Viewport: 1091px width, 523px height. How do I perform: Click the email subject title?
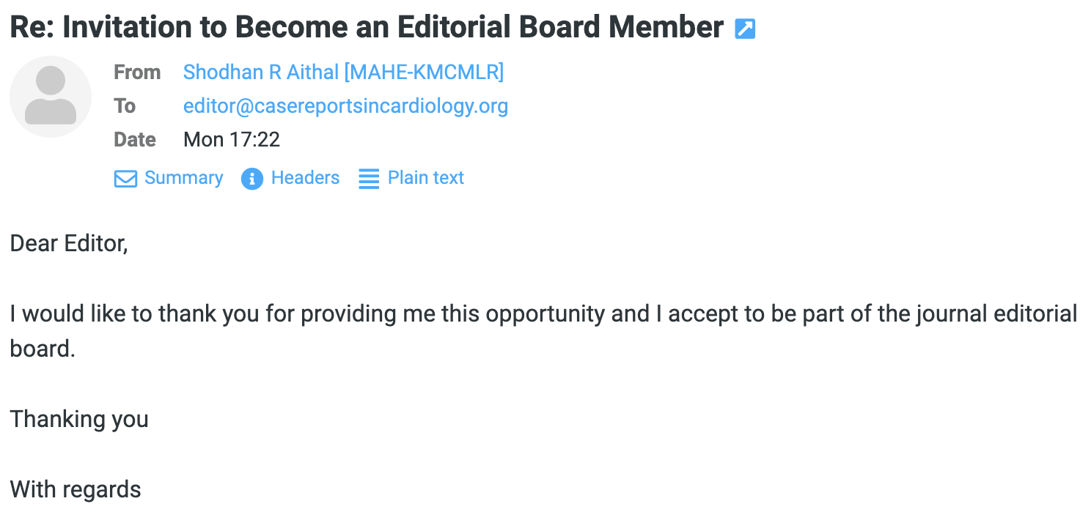[x=367, y=28]
